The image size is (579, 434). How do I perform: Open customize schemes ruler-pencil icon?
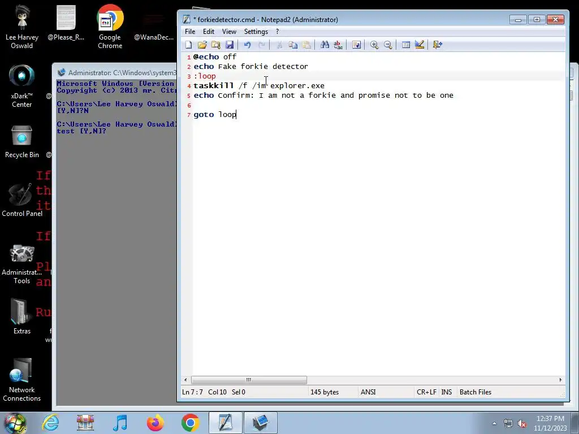[420, 45]
